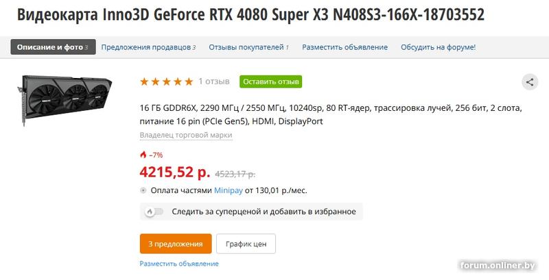Screen dimensions: 549x280
Task: Click the bottom Разместить объявление link
Action: (179, 264)
